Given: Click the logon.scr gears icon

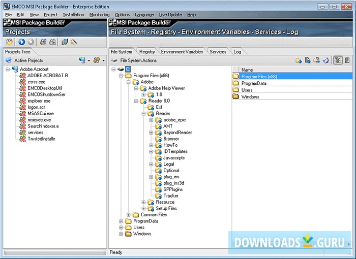Looking at the screenshot, I should 22,107.
